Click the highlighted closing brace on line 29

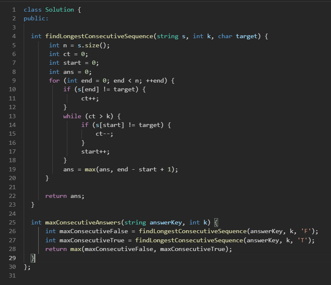pyautogui.click(x=33, y=258)
